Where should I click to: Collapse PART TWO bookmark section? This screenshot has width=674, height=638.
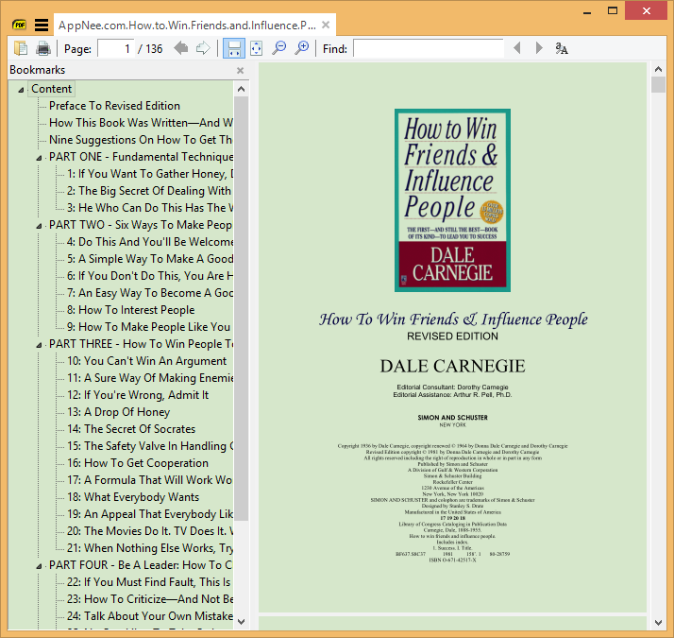click(39, 226)
